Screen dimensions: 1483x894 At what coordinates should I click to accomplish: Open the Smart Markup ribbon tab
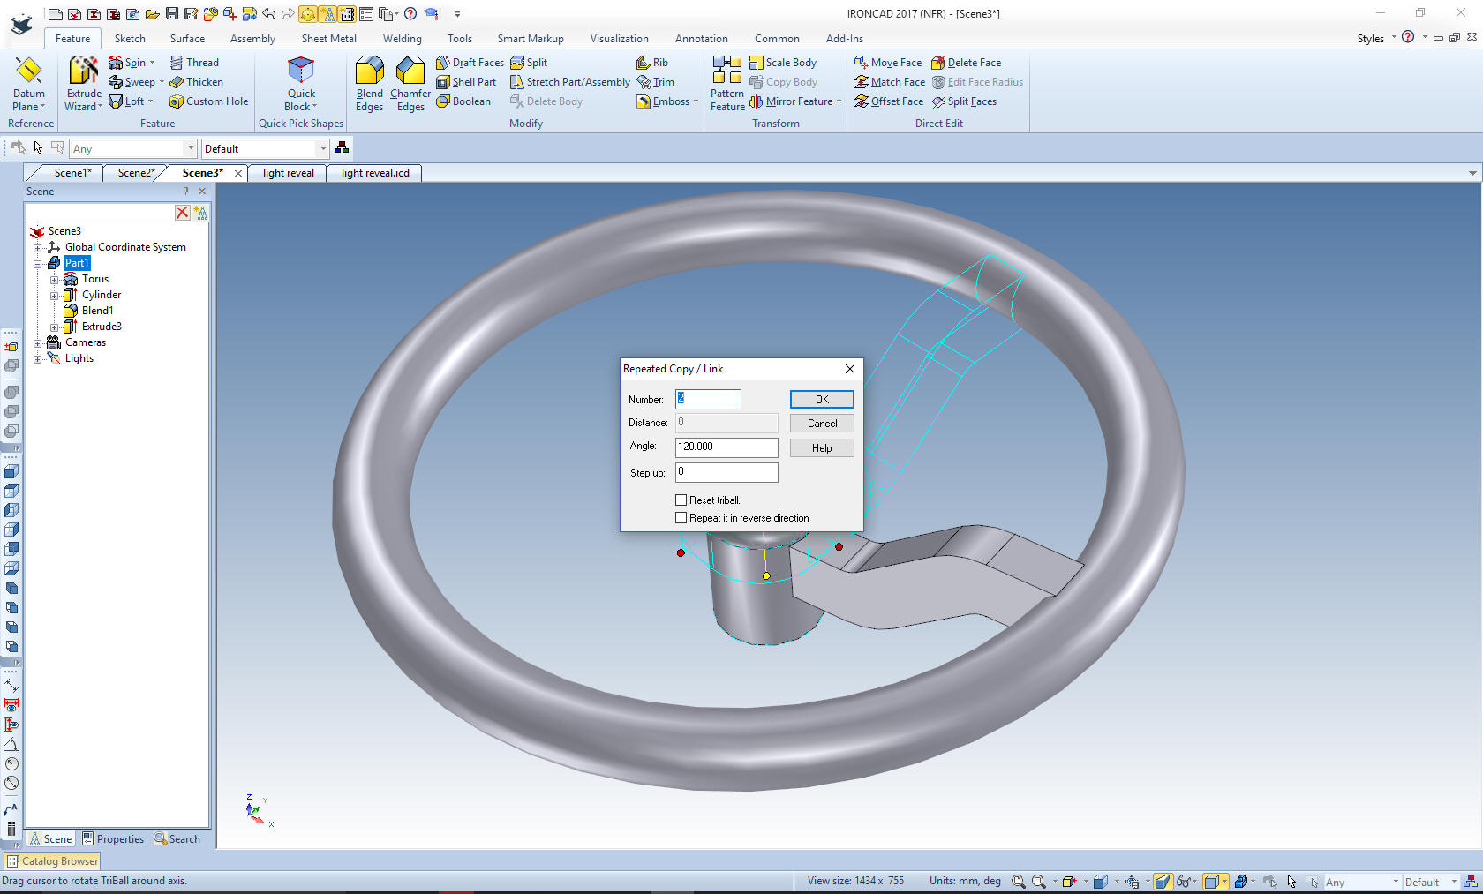click(530, 39)
